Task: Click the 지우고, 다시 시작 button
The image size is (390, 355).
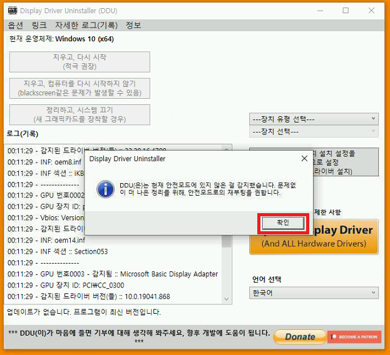Action: pyautogui.click(x=80, y=62)
